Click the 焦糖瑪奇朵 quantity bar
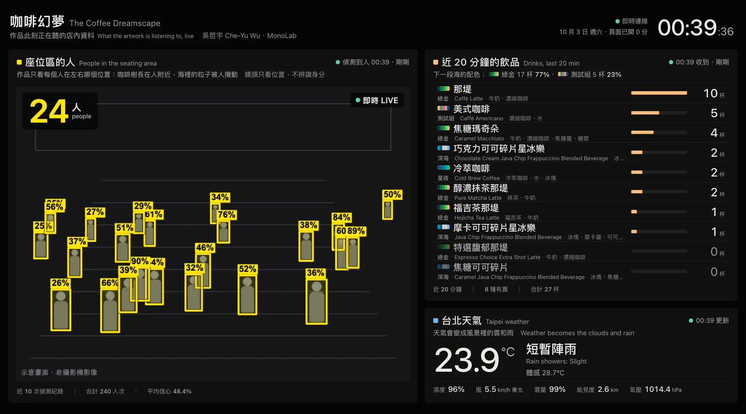The image size is (746, 414). pos(659,133)
